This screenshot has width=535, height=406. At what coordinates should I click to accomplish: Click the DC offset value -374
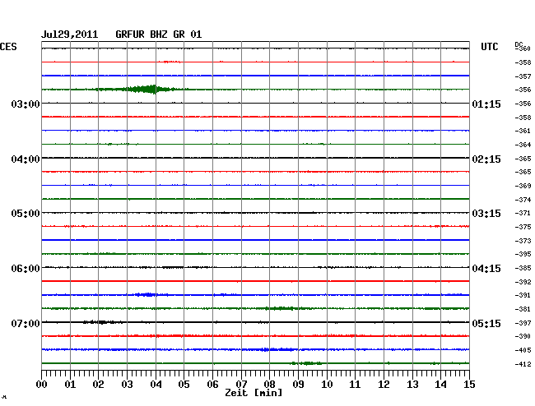pos(523,200)
